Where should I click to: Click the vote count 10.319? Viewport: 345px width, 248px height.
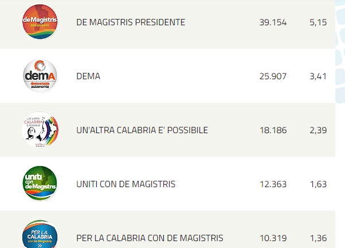coord(273,238)
